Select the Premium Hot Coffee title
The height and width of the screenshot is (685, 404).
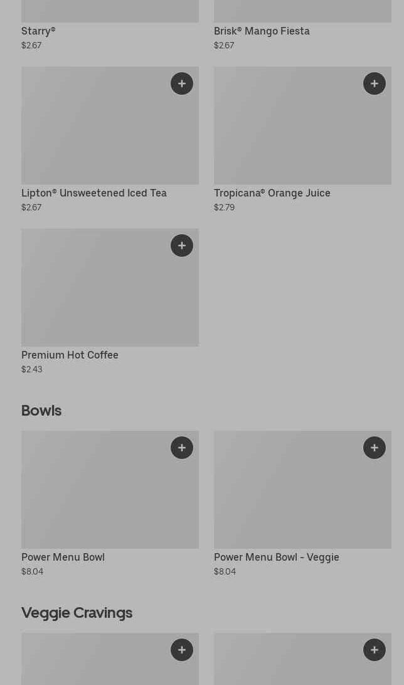click(70, 355)
